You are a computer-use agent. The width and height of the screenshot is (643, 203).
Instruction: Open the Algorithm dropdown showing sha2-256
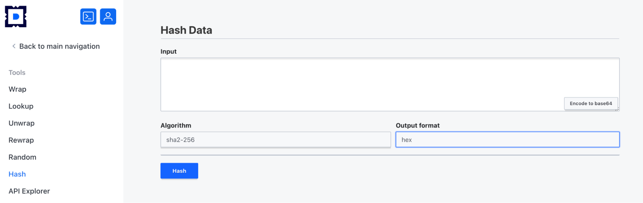(275, 140)
